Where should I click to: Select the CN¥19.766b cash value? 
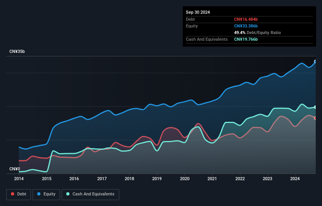[246, 39]
